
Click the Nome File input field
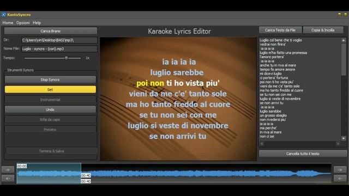[59, 49]
